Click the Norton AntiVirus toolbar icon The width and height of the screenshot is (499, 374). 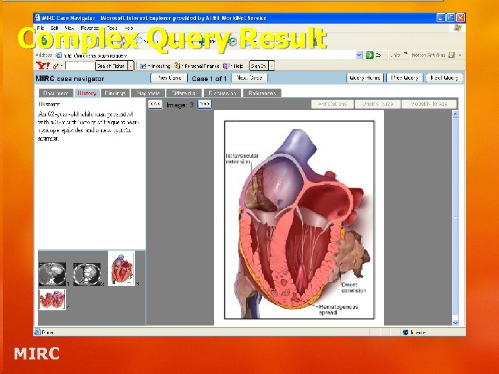[451, 55]
